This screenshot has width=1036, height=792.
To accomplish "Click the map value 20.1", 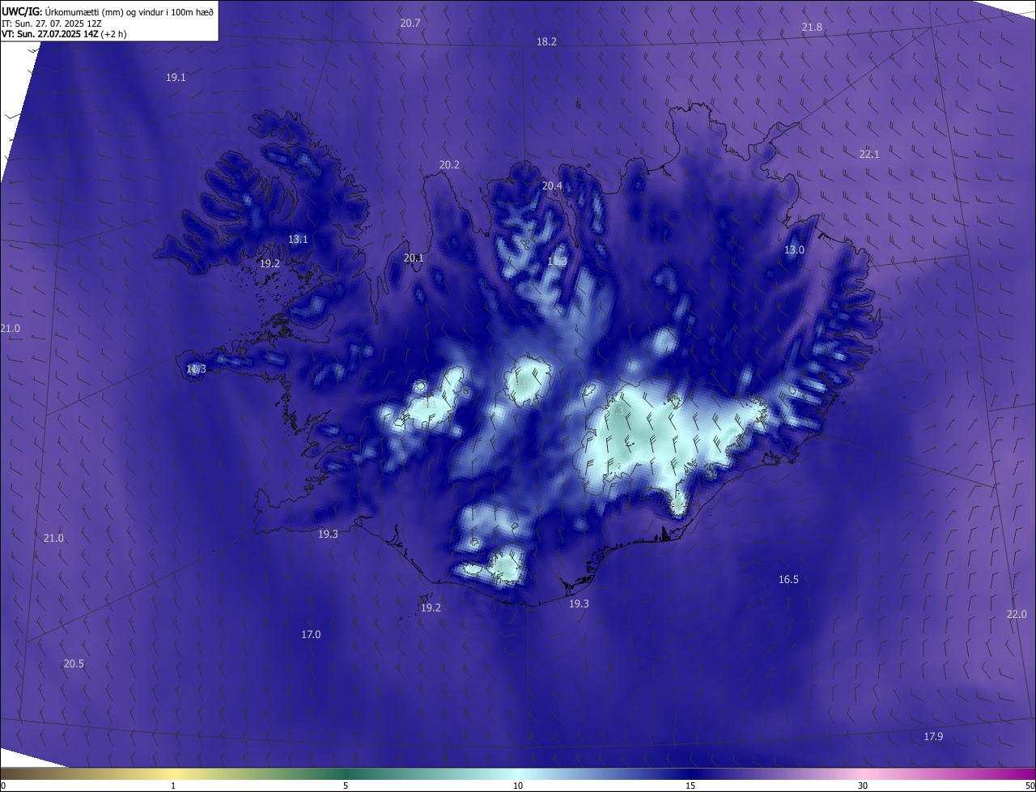I will tap(414, 258).
